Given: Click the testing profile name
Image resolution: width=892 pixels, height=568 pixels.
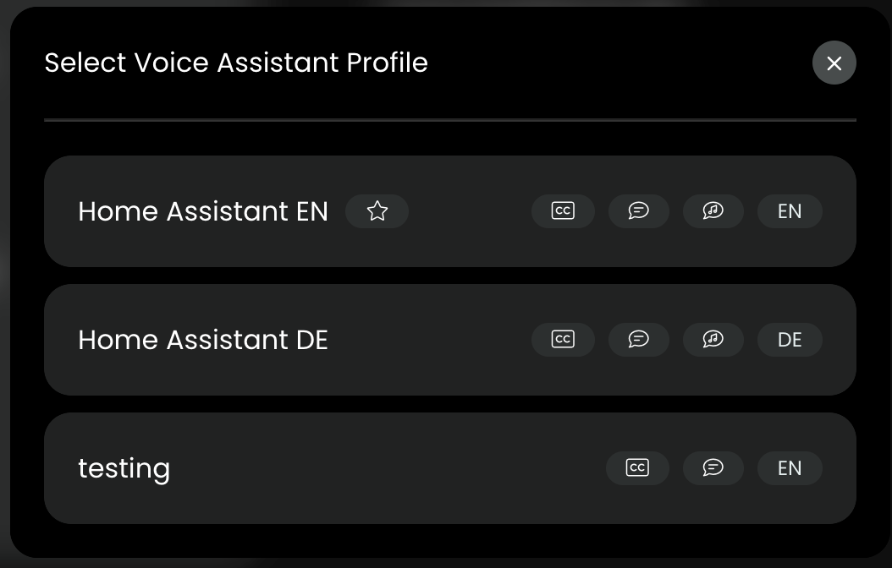Looking at the screenshot, I should tap(124, 468).
